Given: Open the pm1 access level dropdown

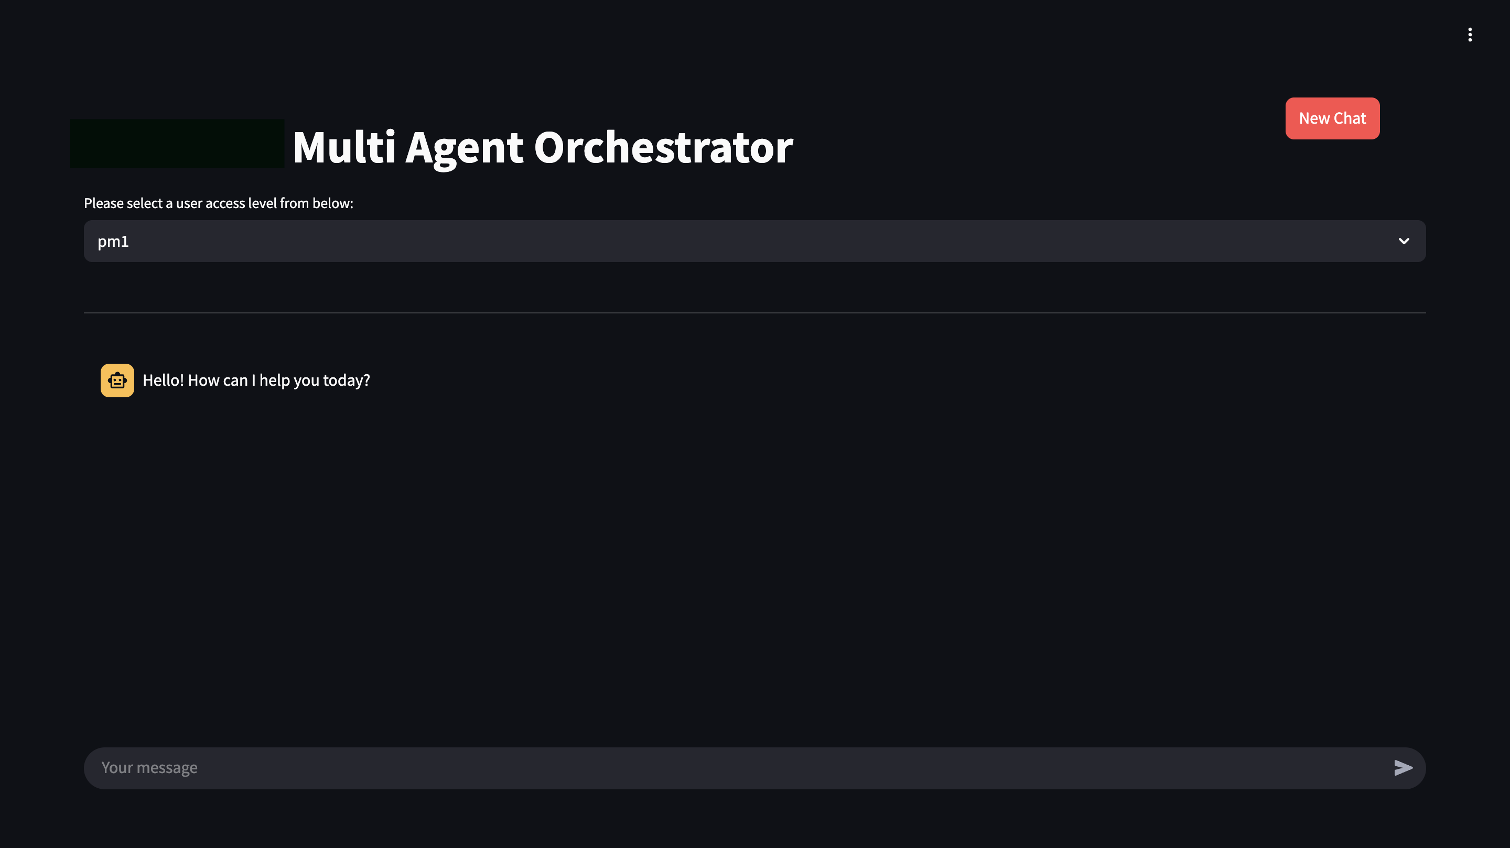Looking at the screenshot, I should click(754, 242).
